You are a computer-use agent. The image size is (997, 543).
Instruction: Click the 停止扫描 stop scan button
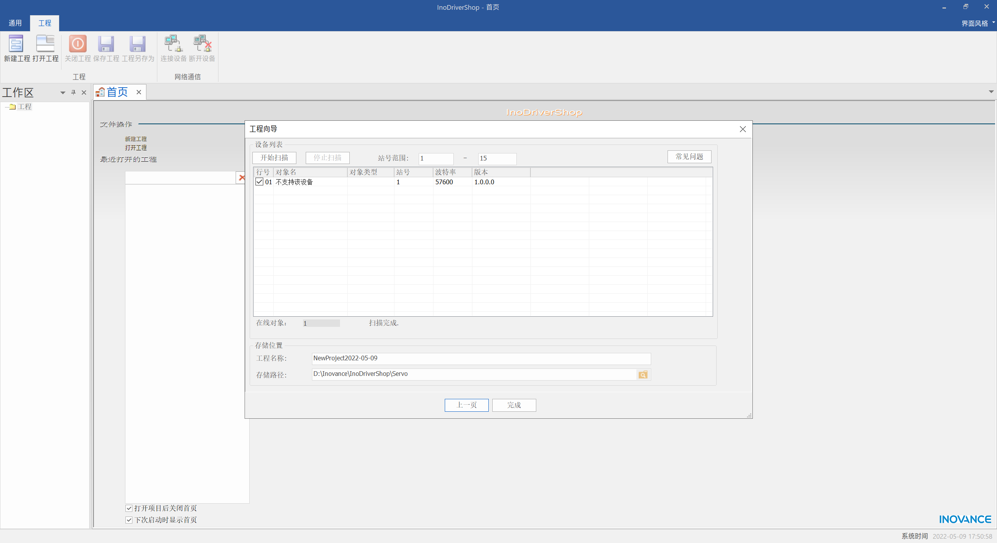click(328, 158)
